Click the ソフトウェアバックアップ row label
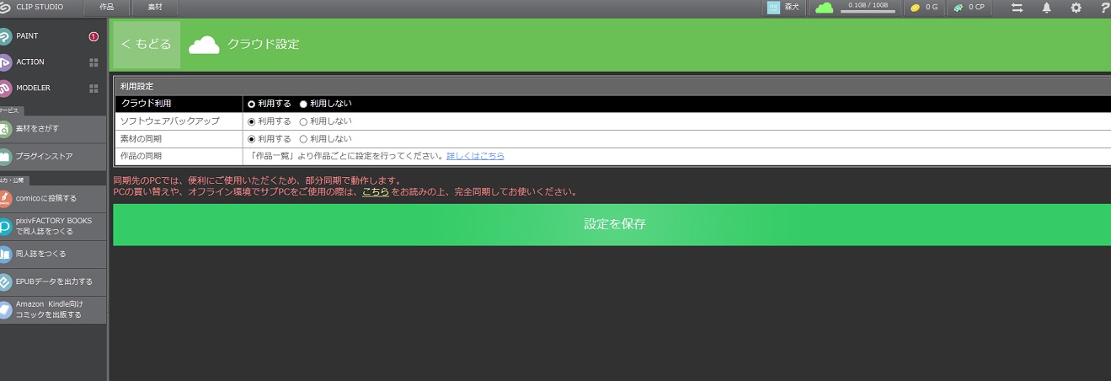 170,121
